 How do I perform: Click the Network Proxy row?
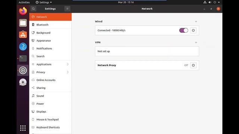point(147,65)
